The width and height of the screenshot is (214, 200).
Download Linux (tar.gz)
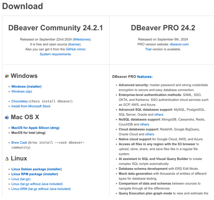pos(21,179)
